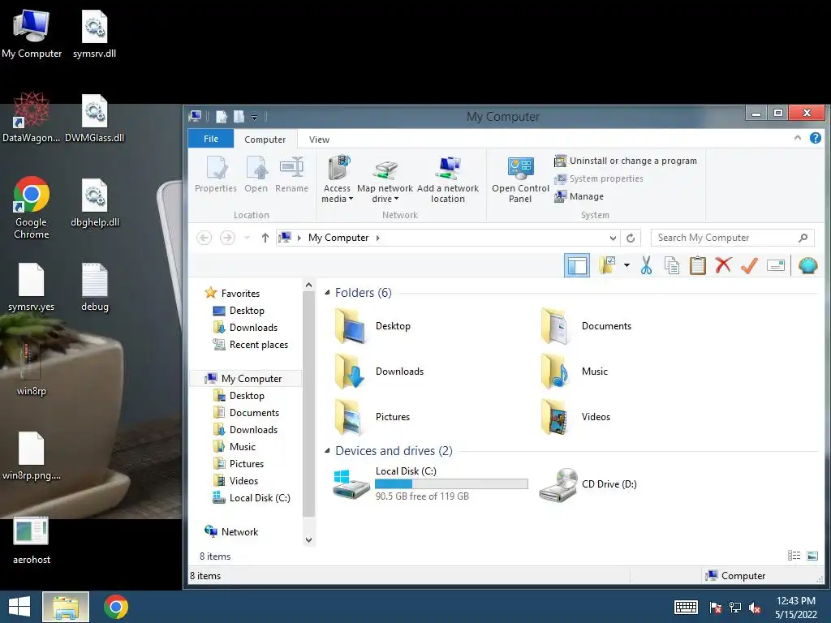The image size is (831, 623).
Task: Click the Properties quick access toolbar icon
Action: point(222,117)
